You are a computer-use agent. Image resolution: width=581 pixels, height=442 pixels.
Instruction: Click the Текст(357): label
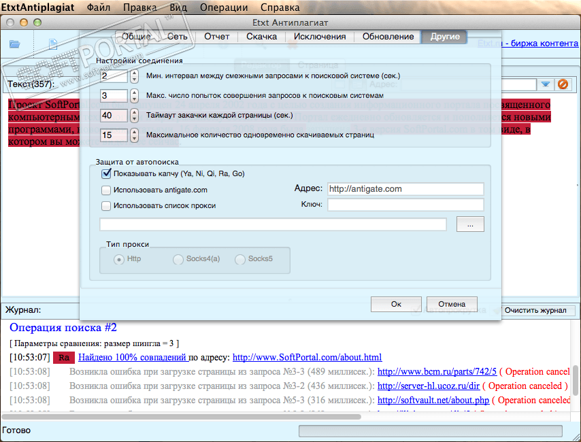[x=31, y=84]
